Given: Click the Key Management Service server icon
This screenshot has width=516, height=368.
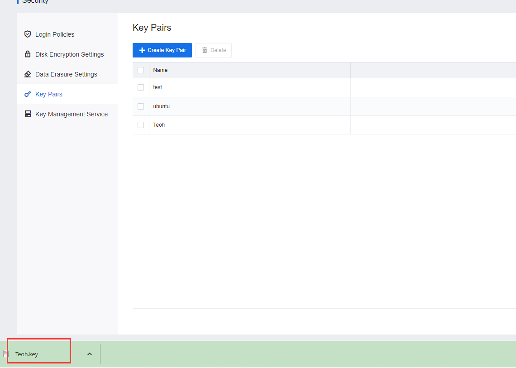Looking at the screenshot, I should point(28,114).
